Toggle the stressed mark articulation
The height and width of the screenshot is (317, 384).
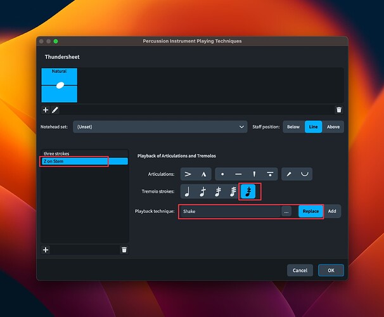(x=289, y=174)
